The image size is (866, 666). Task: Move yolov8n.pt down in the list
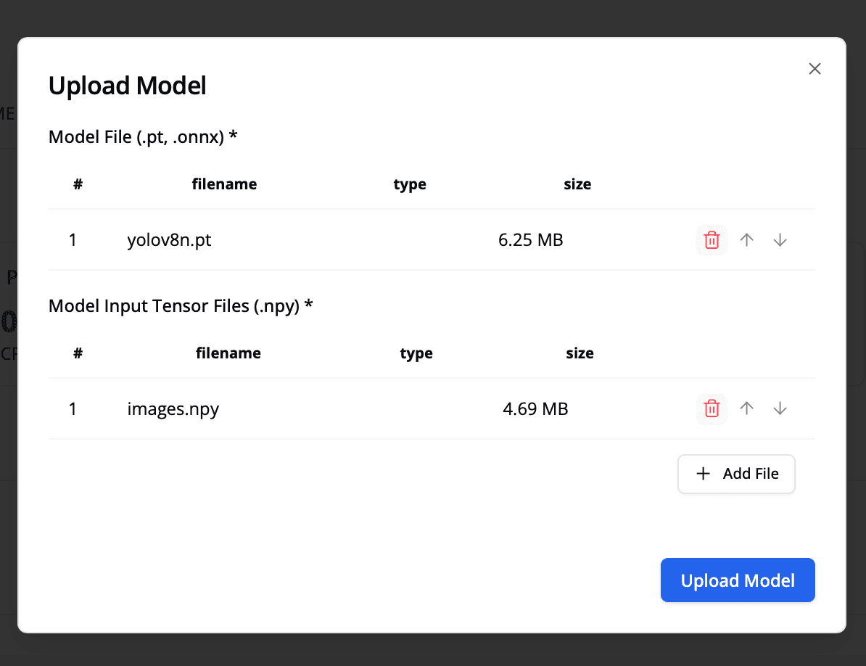pyautogui.click(x=780, y=239)
